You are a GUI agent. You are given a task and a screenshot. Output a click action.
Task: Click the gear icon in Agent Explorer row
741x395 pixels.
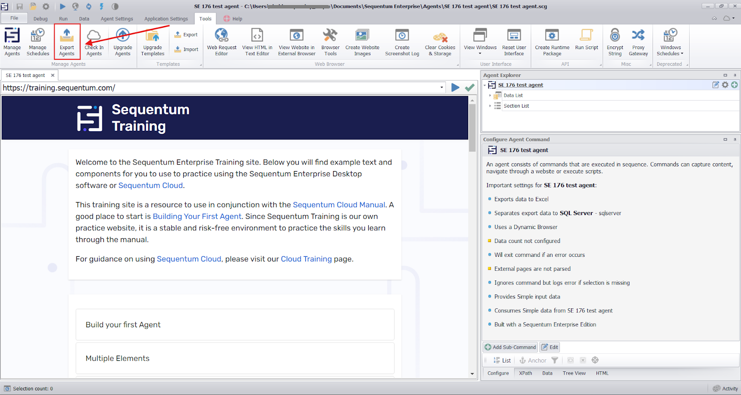725,85
